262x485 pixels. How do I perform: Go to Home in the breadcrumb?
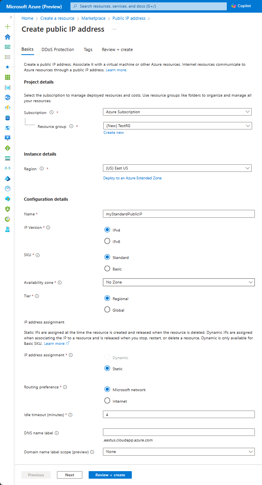27,18
